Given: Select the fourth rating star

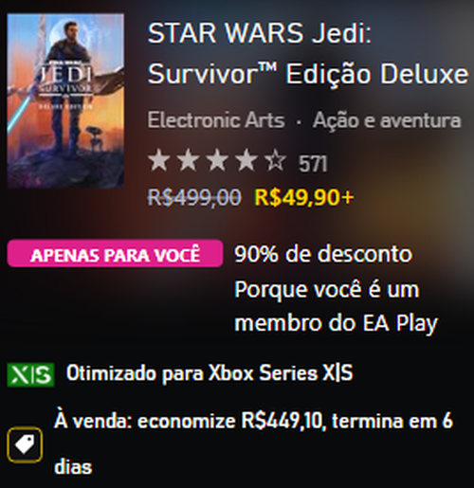Looking at the screenshot, I should pyautogui.click(x=246, y=160).
